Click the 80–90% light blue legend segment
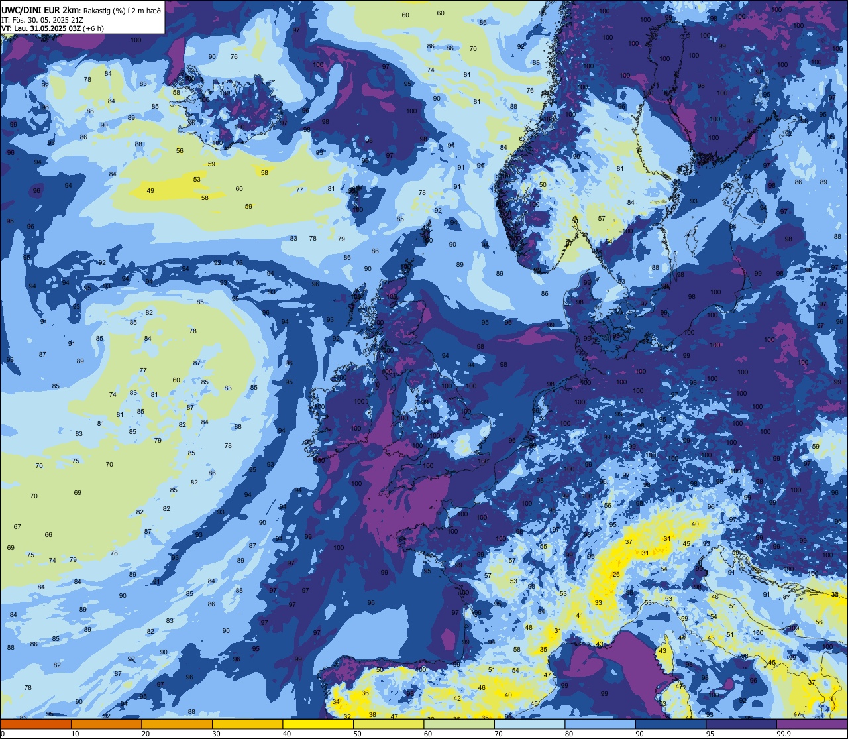Image resolution: width=848 pixels, height=739 pixels. (x=600, y=724)
